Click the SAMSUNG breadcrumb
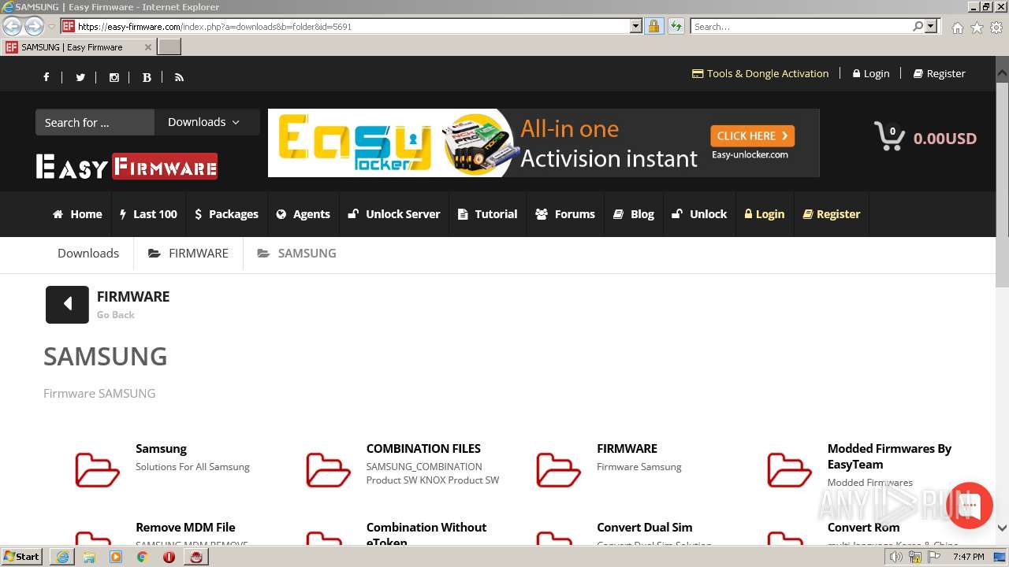 pyautogui.click(x=297, y=254)
